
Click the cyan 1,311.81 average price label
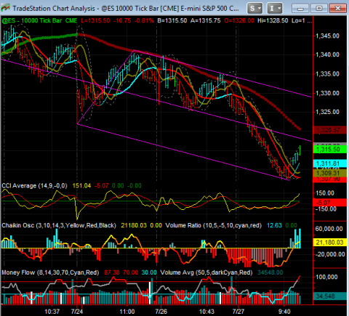pos(329,163)
